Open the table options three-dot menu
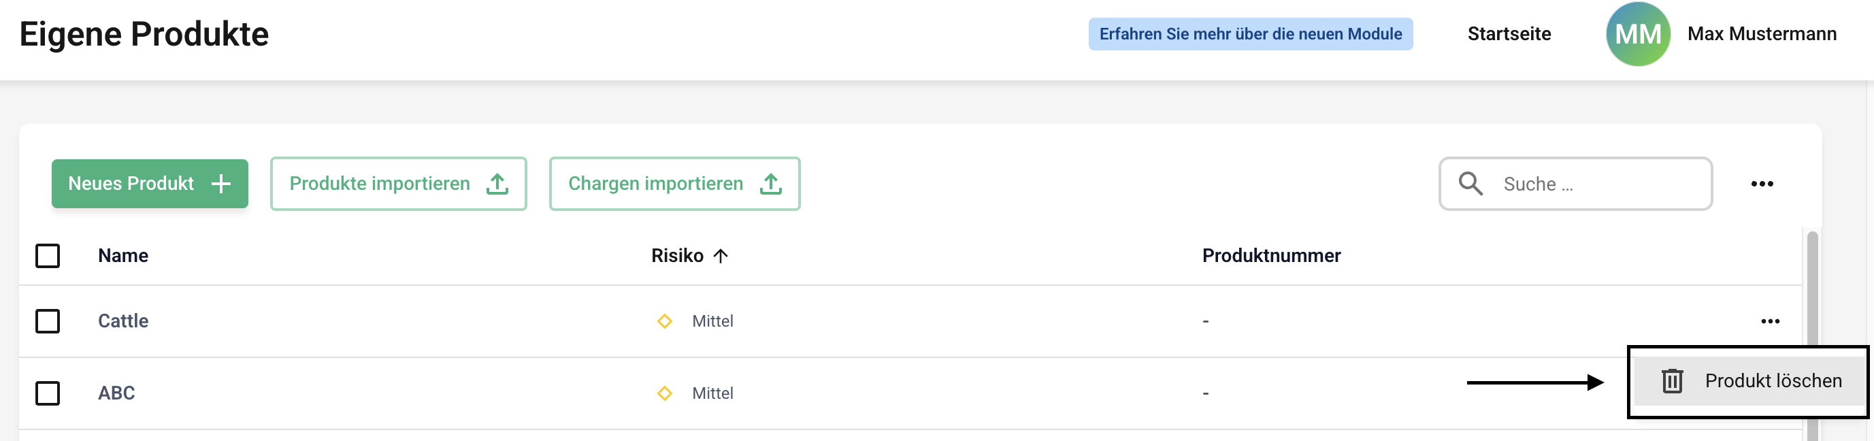The width and height of the screenshot is (1874, 441). coord(1761,184)
